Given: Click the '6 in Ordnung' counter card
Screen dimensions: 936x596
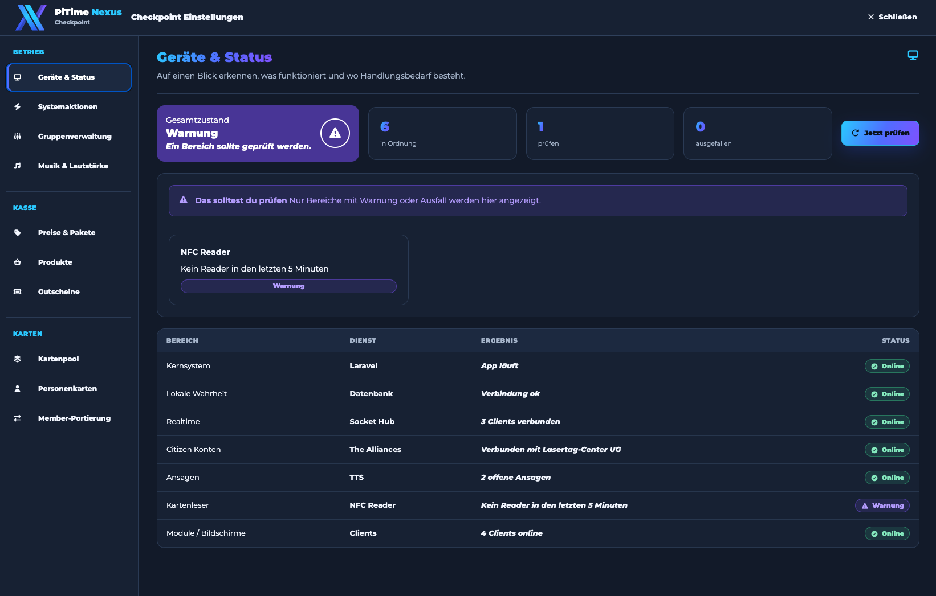Looking at the screenshot, I should pos(442,134).
